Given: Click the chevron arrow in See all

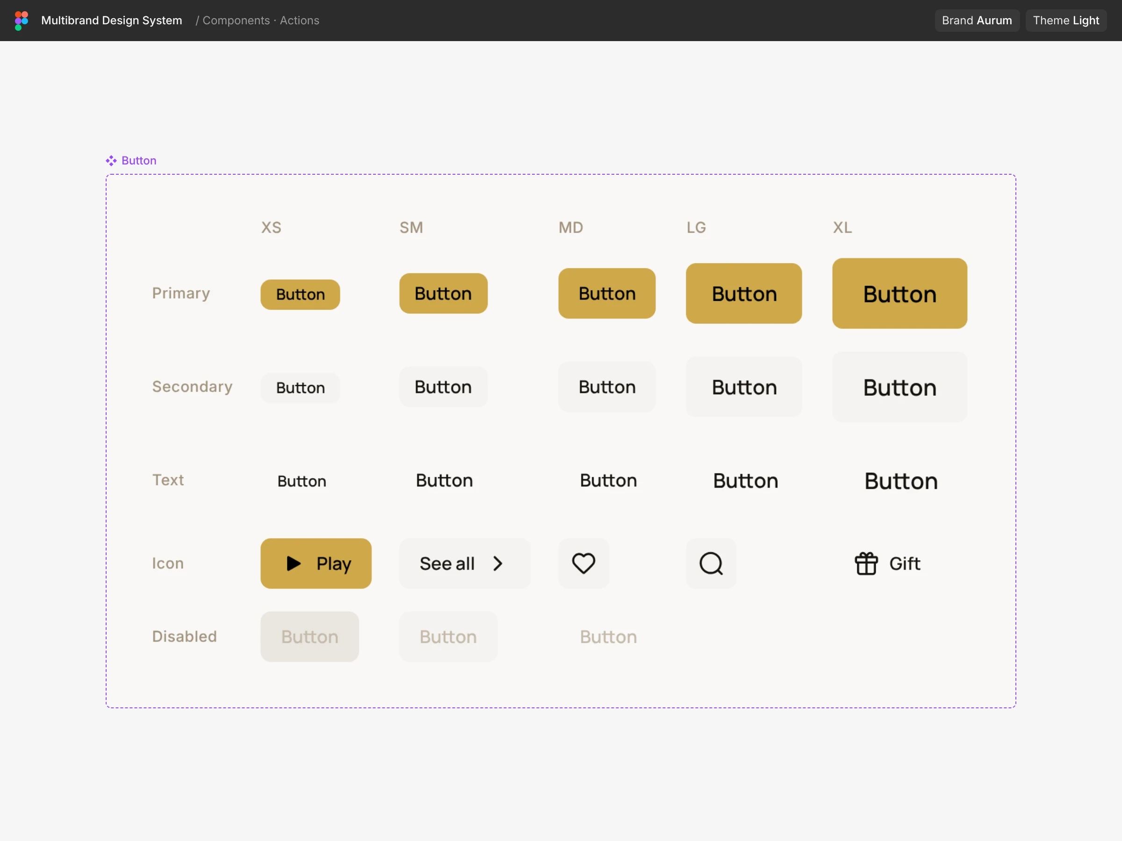Looking at the screenshot, I should point(497,563).
